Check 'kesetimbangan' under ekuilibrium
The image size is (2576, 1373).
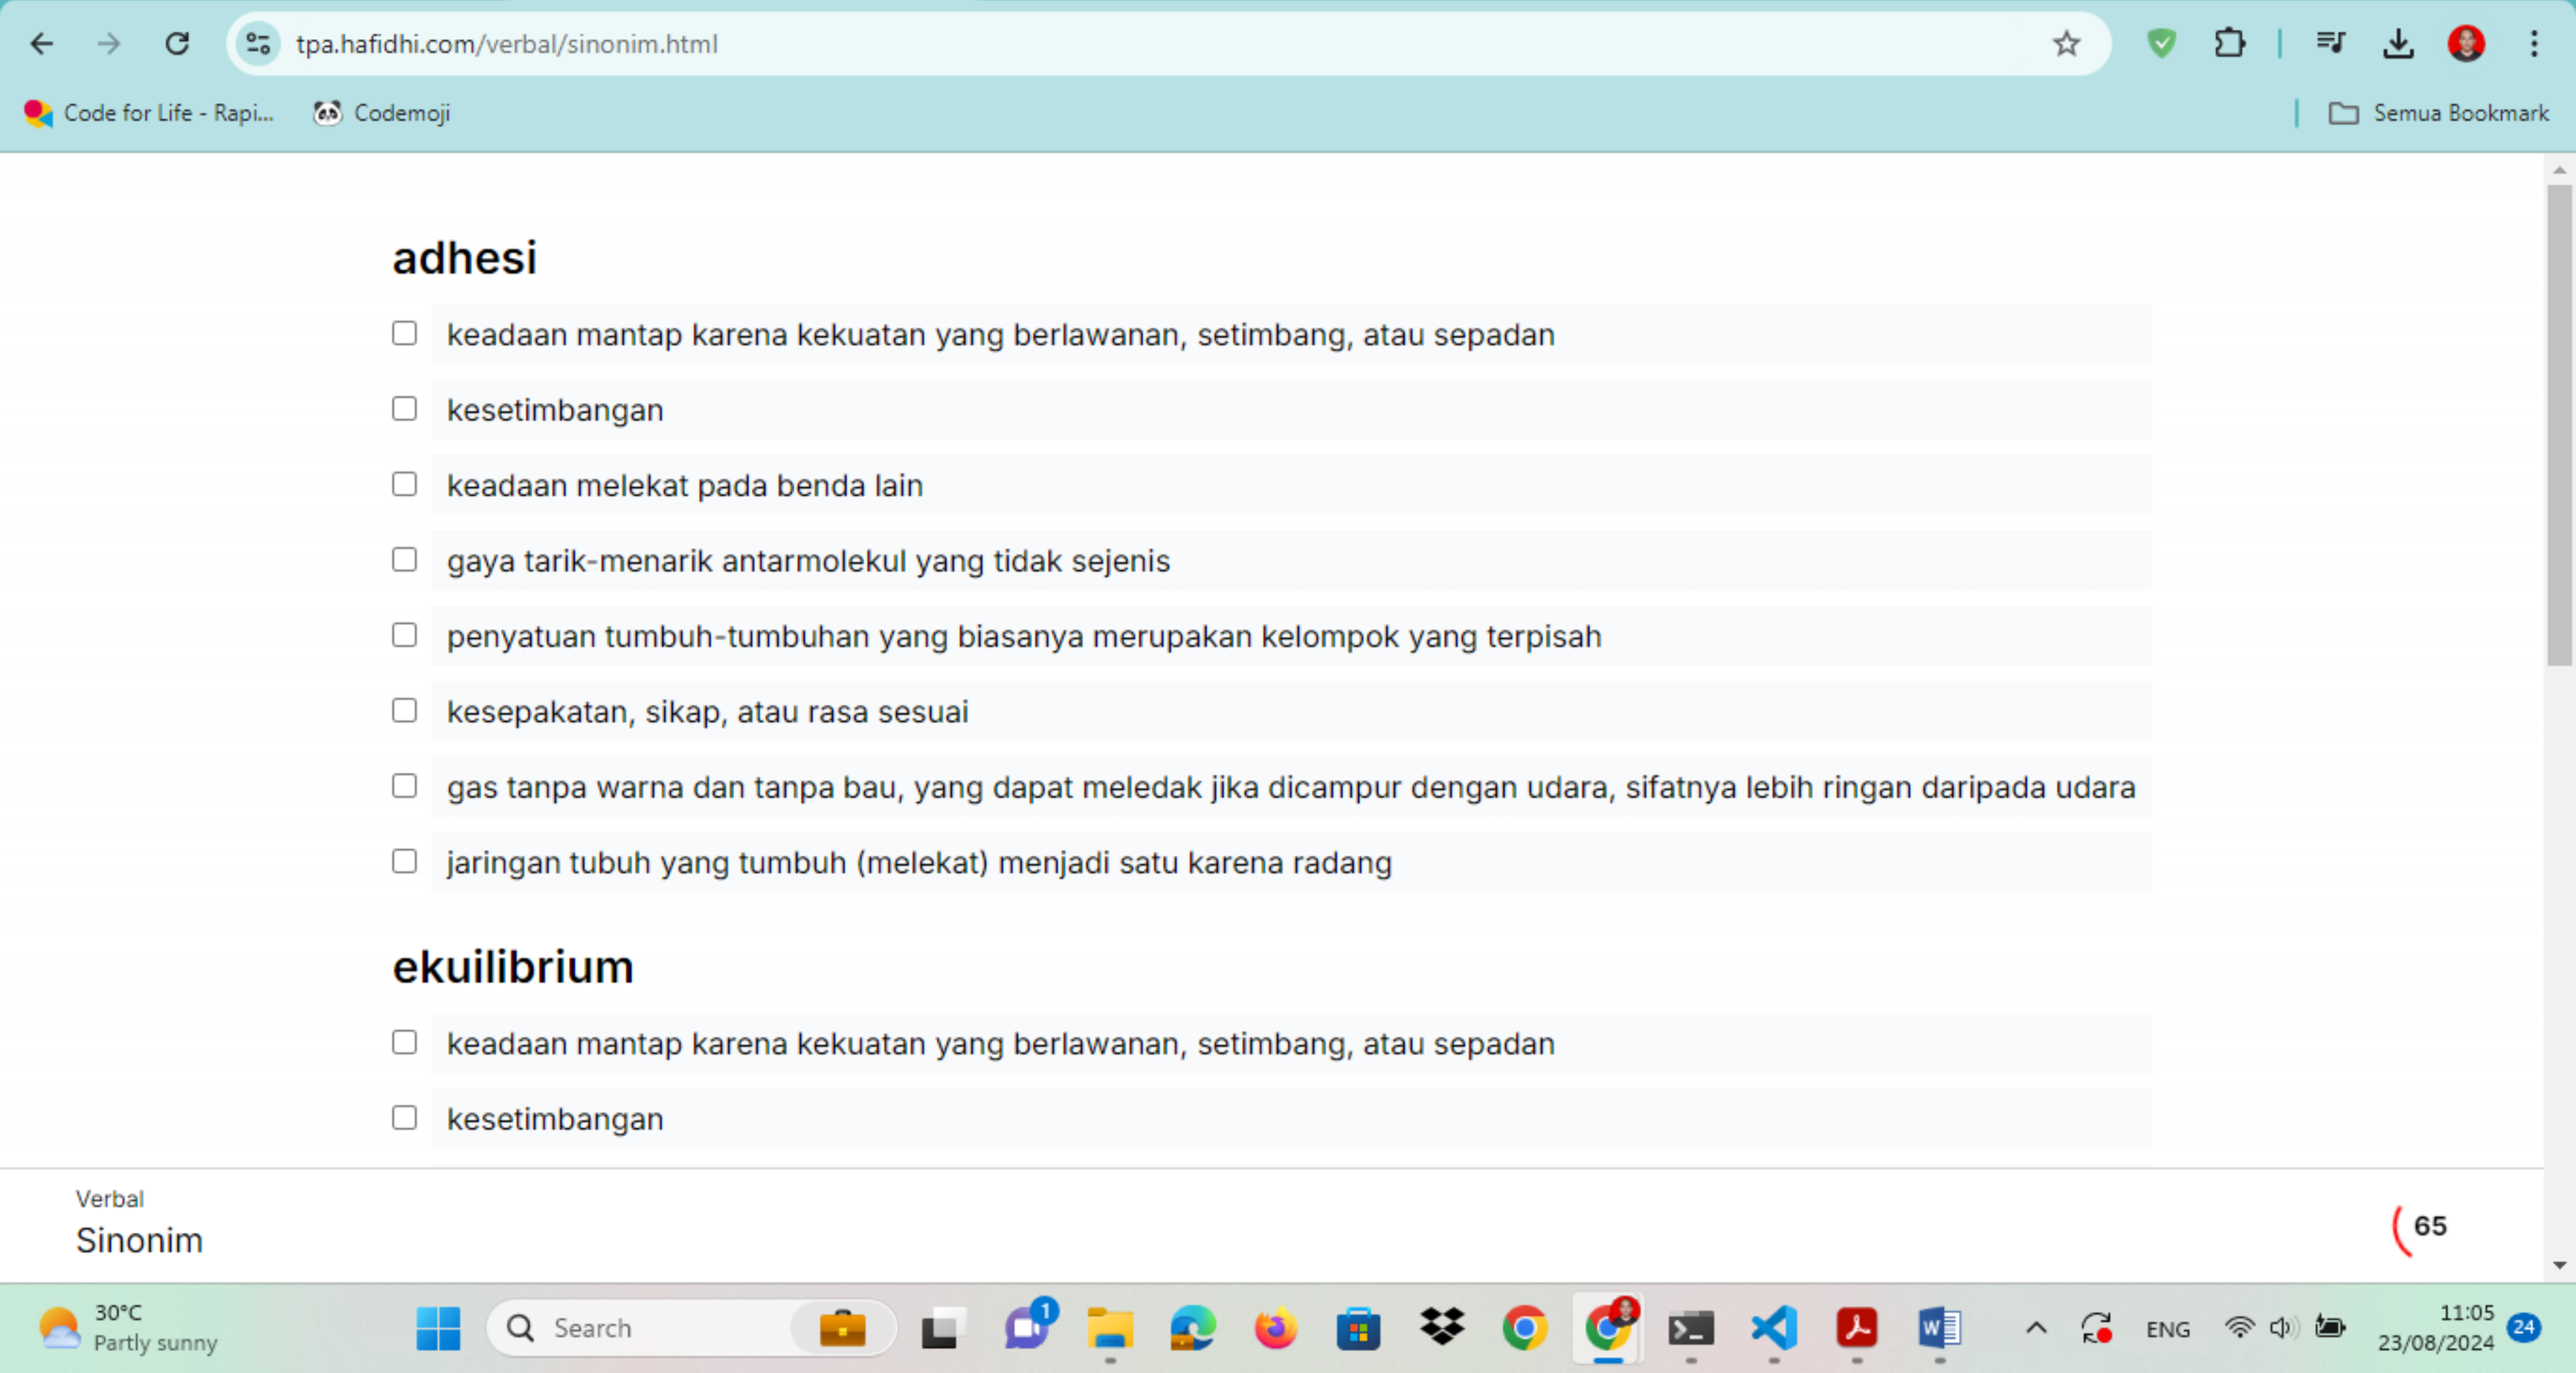pyautogui.click(x=404, y=1118)
